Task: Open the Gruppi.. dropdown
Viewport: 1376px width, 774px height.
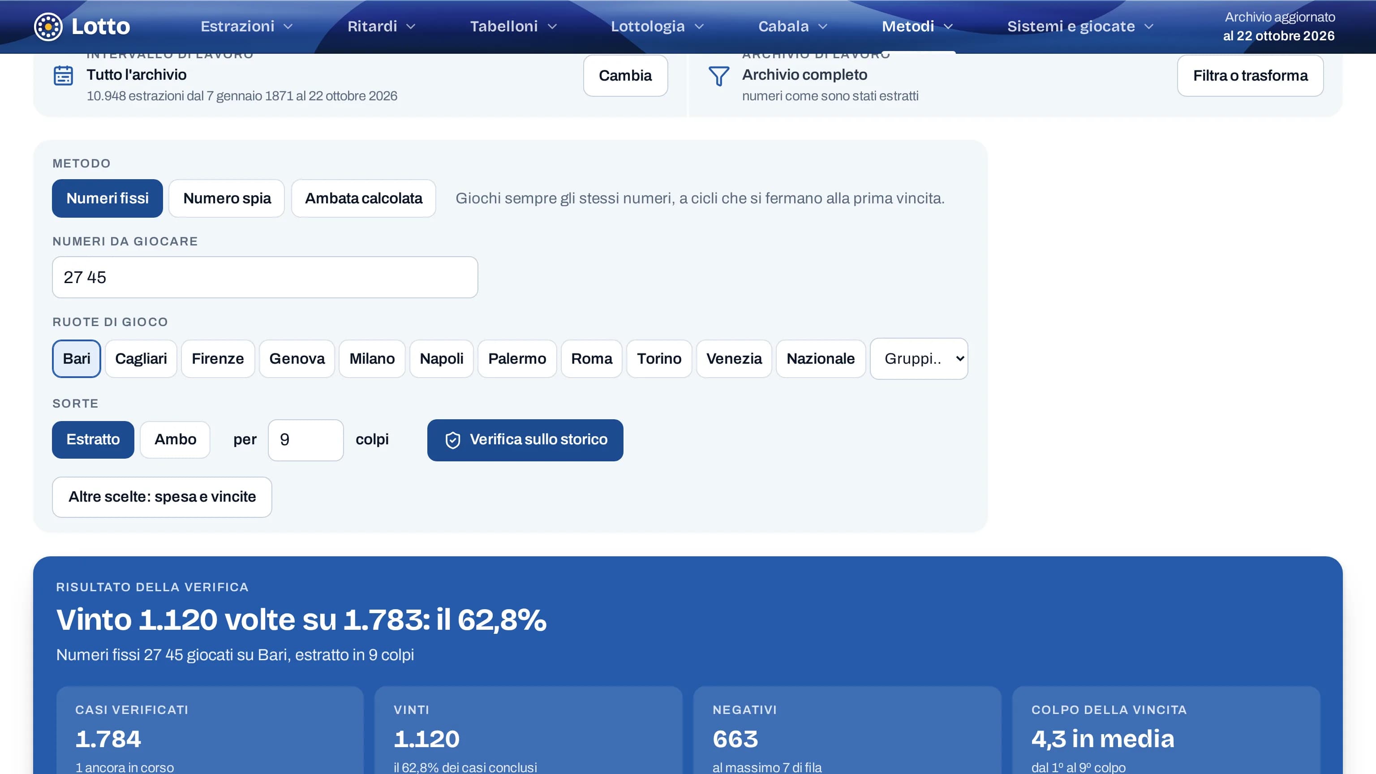Action: click(x=919, y=358)
